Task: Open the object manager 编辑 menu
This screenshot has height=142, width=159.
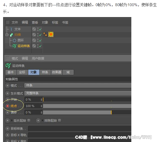Action: 25,22
